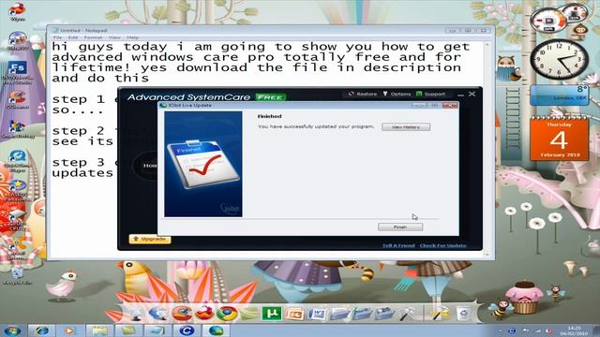Click the globe icon on the taskbar
The height and width of the screenshot is (337, 600).
[x=217, y=330]
